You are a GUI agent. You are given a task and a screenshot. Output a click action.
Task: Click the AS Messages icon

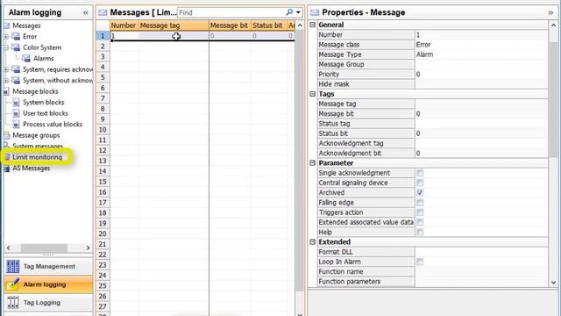[x=7, y=169]
